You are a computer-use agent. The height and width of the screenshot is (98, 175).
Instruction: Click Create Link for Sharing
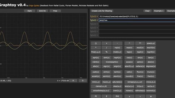pyautogui.click(x=102, y=11)
